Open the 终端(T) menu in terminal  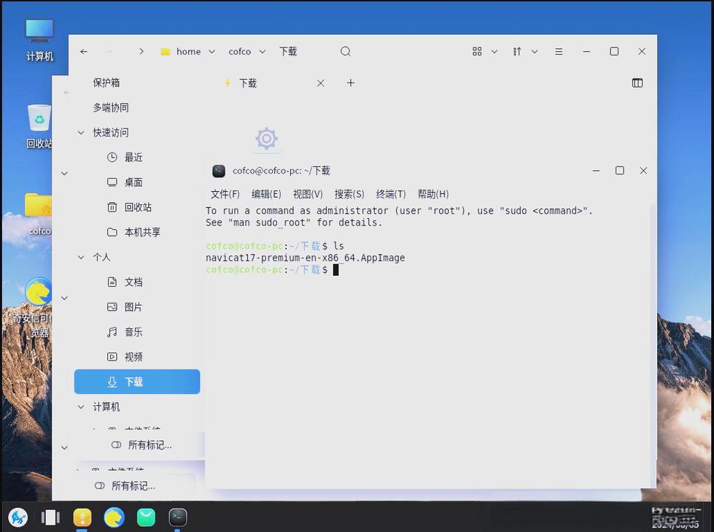point(390,194)
